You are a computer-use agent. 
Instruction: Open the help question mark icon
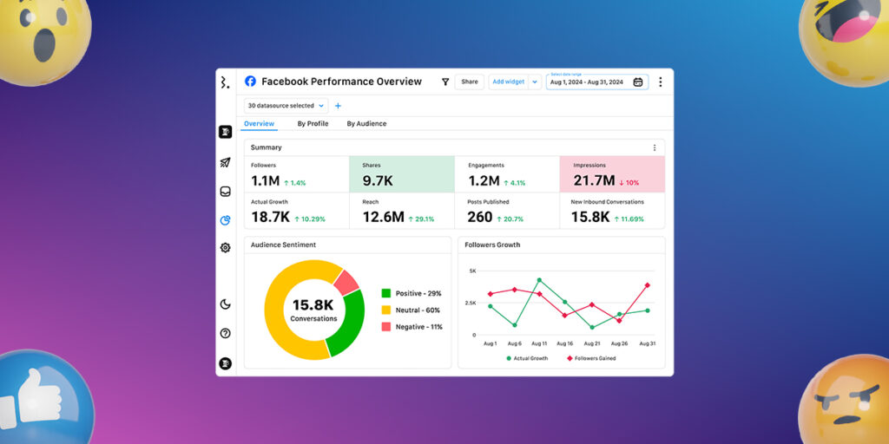(x=225, y=333)
